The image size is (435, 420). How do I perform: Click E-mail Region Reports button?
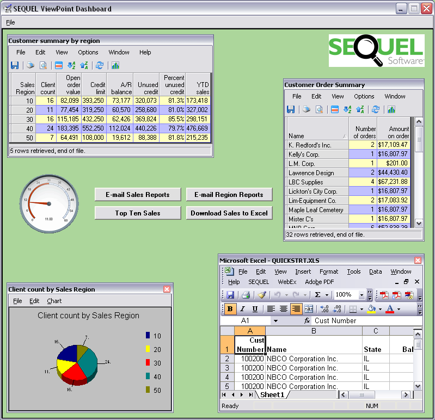229,195
